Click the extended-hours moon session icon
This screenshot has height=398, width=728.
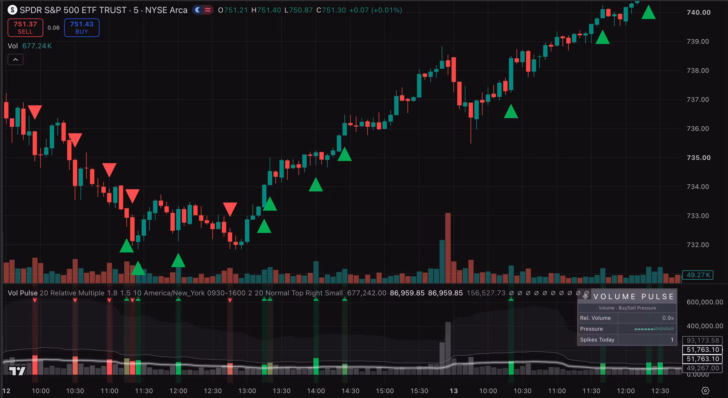(x=198, y=10)
